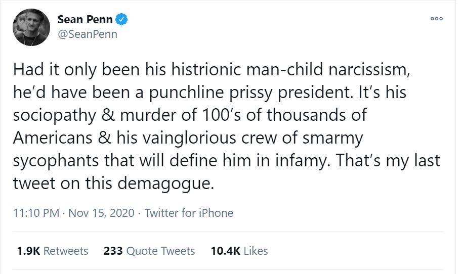Click the blue verified checkmark badge

click(x=122, y=20)
